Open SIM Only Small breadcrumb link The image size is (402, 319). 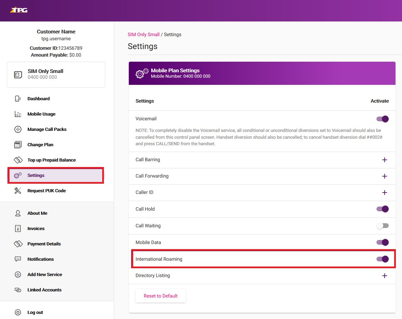pos(143,34)
